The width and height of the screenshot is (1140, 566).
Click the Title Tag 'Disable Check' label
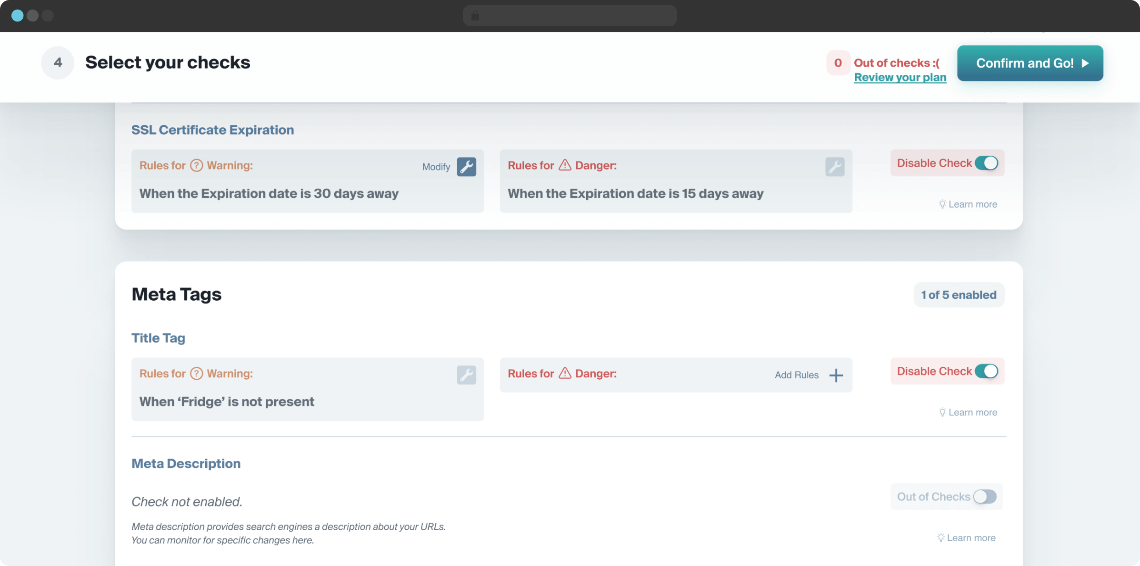(934, 371)
